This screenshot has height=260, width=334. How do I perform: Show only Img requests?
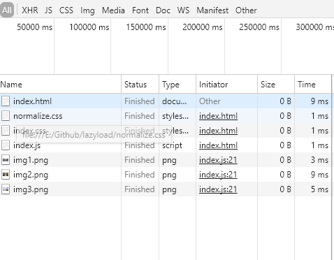point(87,10)
